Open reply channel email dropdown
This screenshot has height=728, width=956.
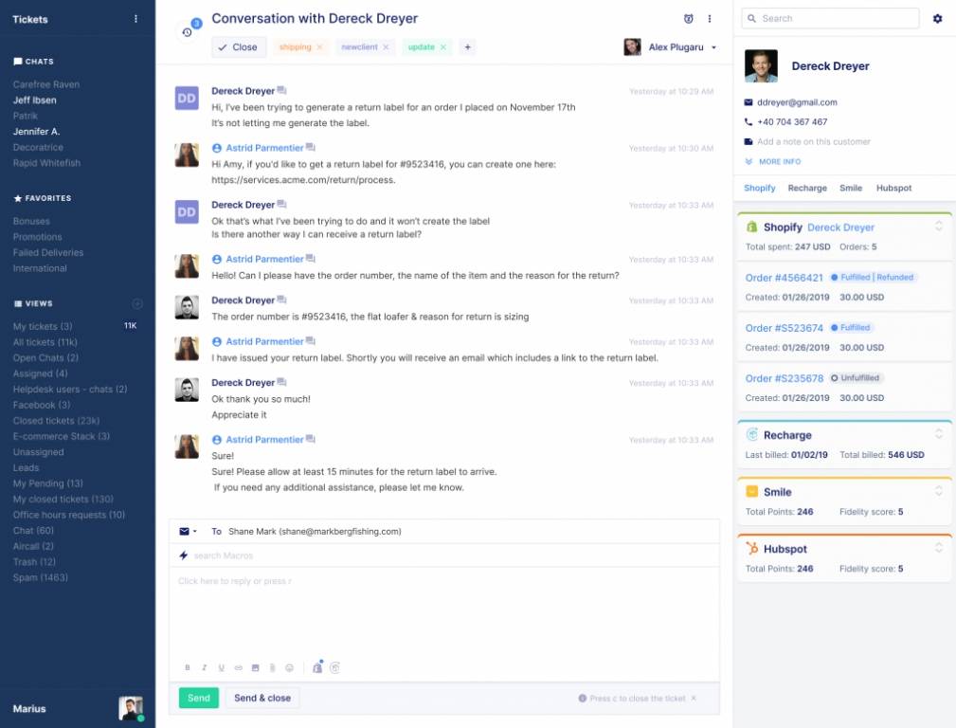(189, 532)
